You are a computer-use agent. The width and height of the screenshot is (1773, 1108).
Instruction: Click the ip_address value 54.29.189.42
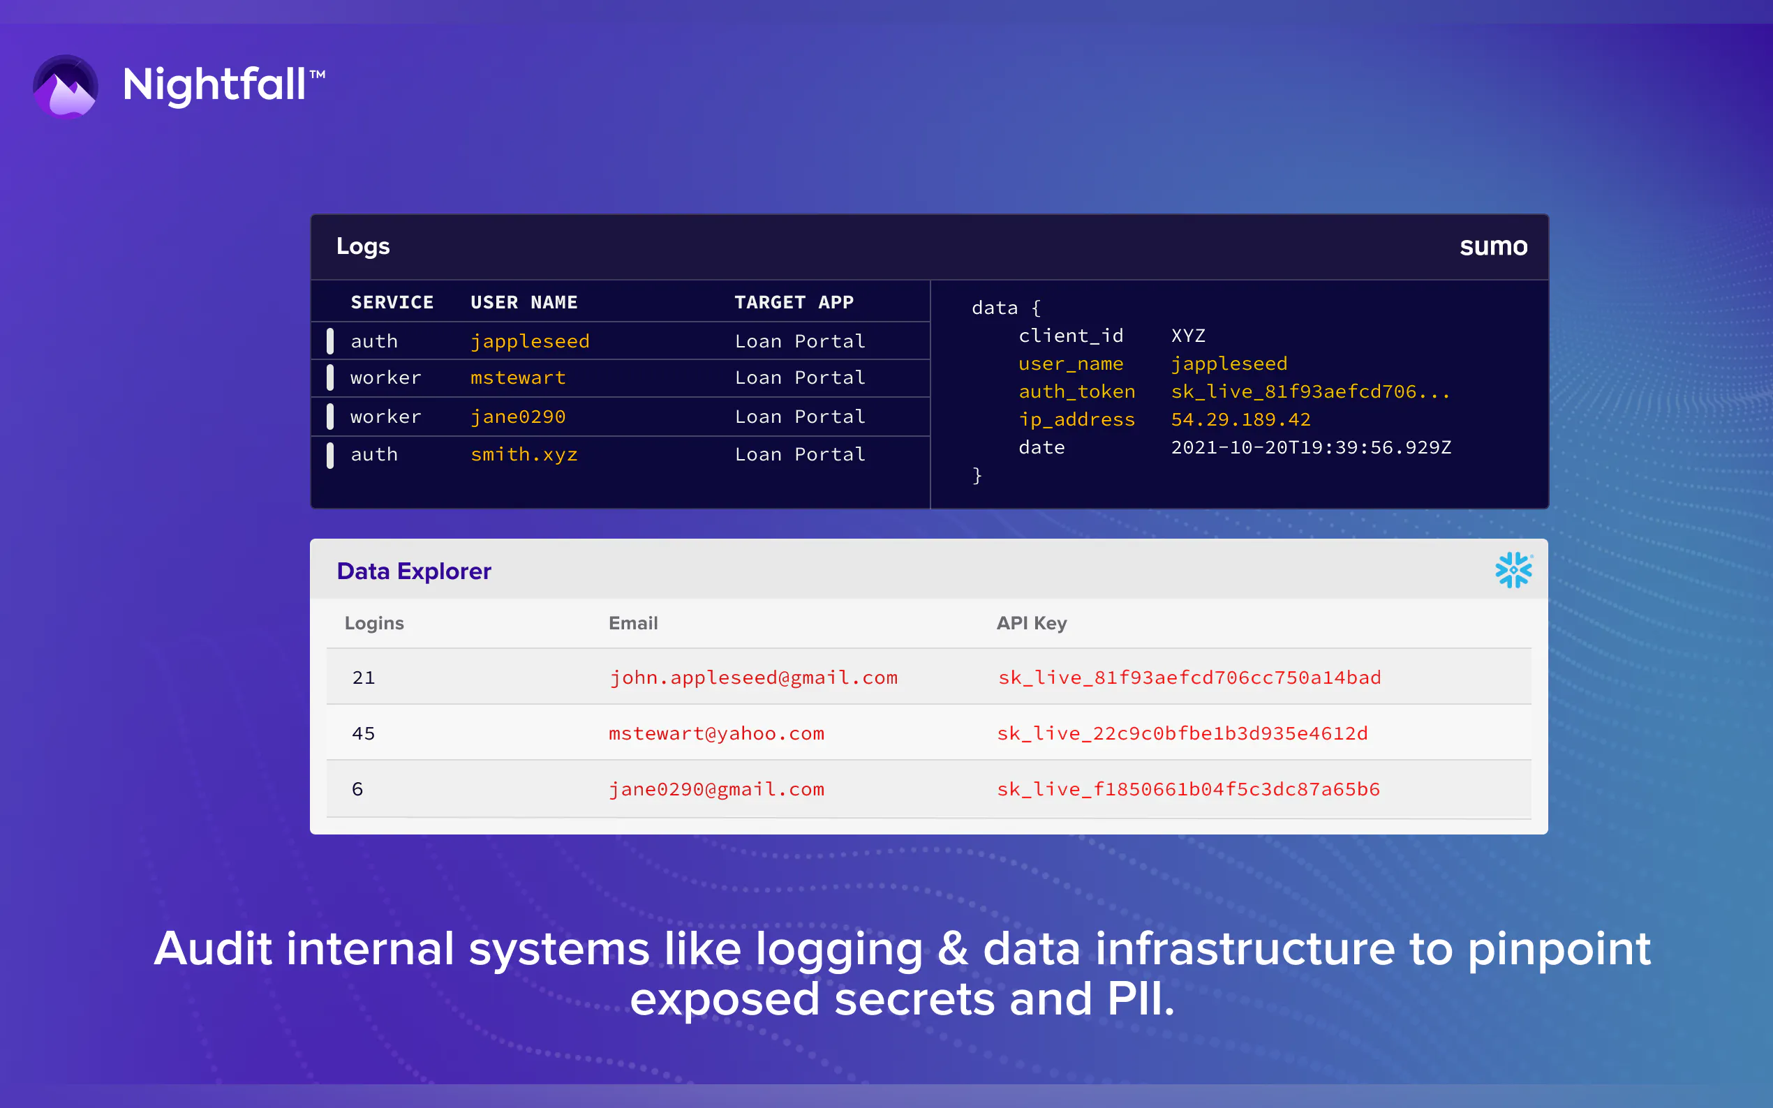tap(1240, 420)
